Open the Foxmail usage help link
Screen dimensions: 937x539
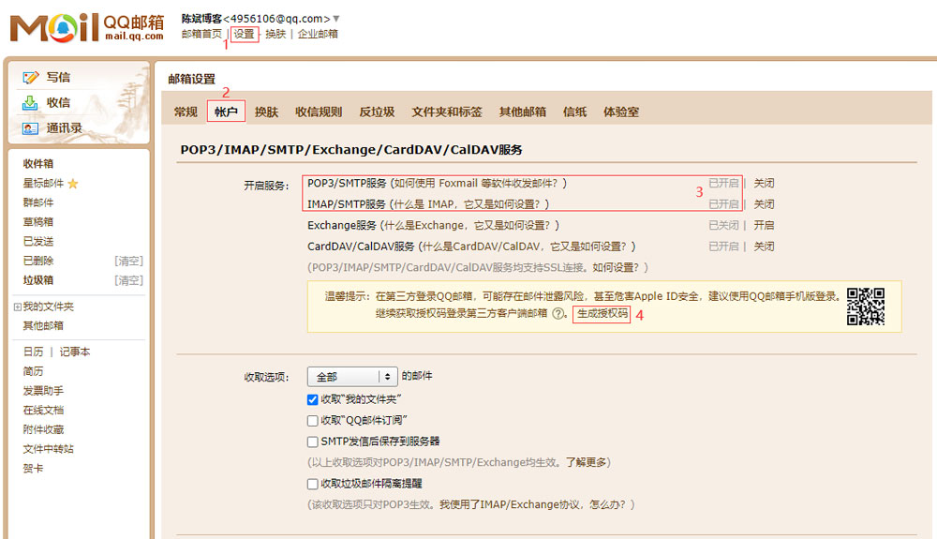pos(479,184)
